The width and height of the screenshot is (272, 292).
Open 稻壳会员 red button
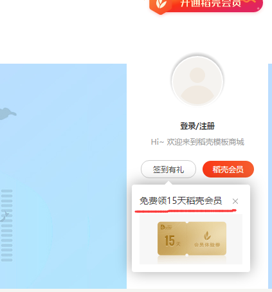228,169
